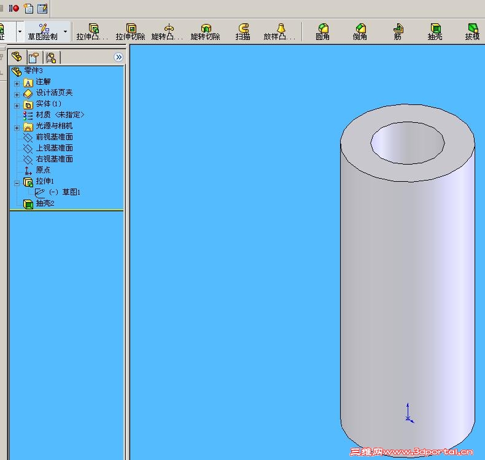The width and height of the screenshot is (485, 460).
Task: Click the double-chevron expand panel button
Action: [x=118, y=57]
